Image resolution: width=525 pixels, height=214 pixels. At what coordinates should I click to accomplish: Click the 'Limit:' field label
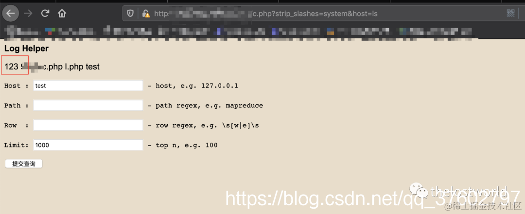17,145
